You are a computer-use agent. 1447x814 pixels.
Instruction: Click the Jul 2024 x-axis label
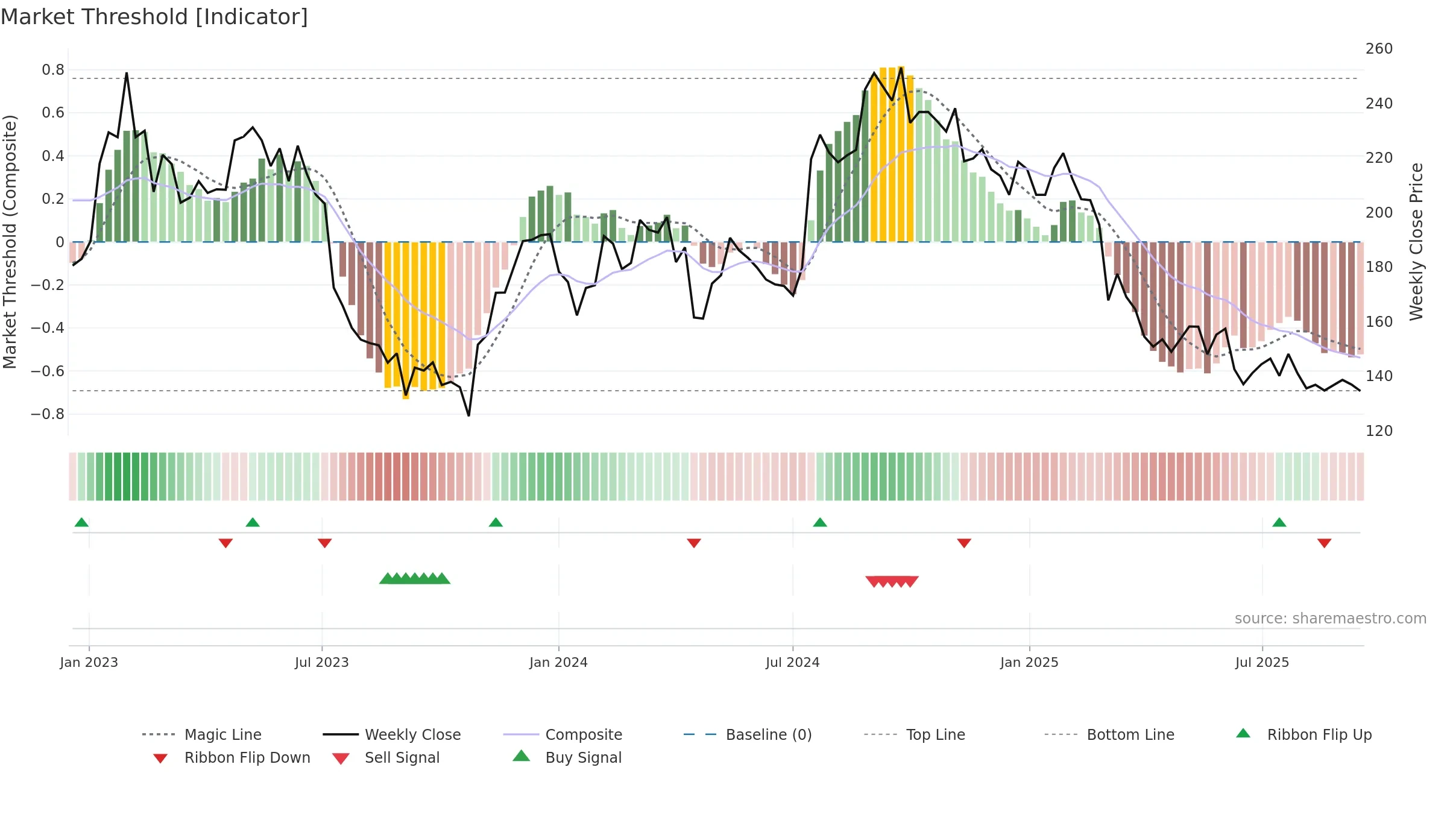(793, 662)
